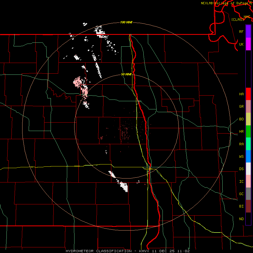The height and width of the screenshot is (253, 253).
Task: Click the IC pink legend swatch
Action: tap(248, 181)
